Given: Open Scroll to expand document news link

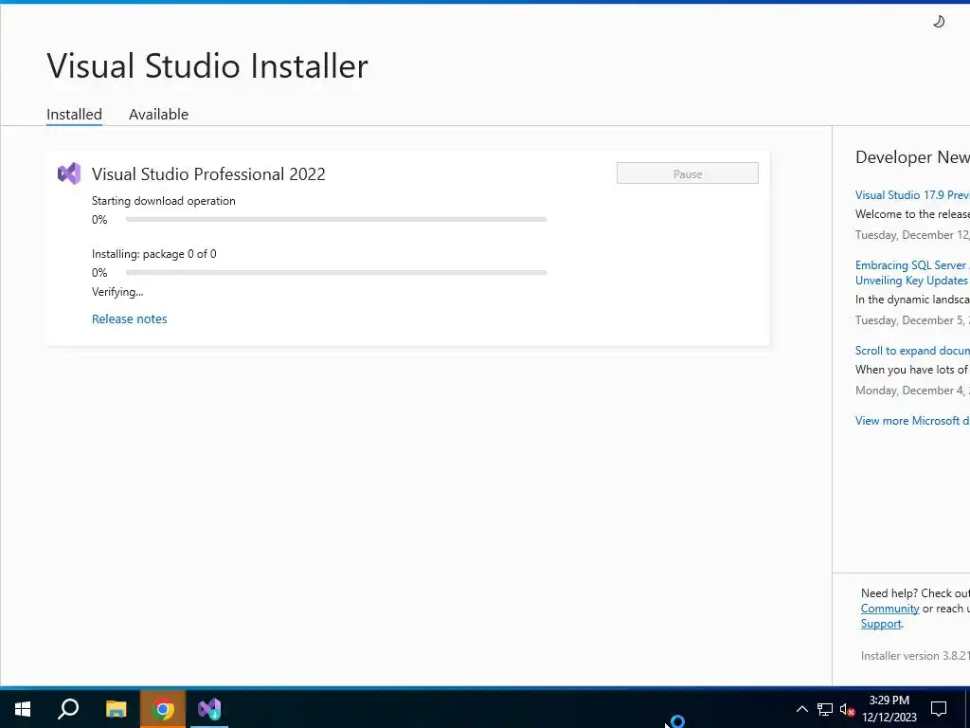Looking at the screenshot, I should point(912,351).
